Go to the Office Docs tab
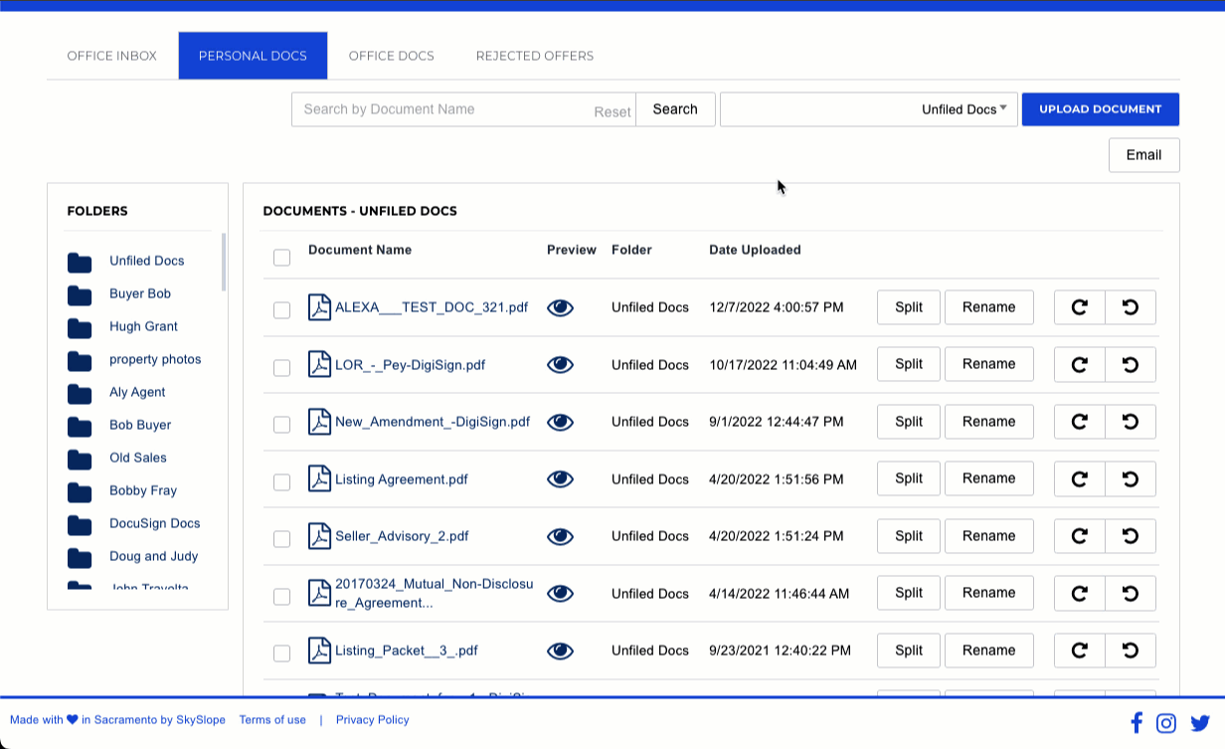Viewport: 1225px width, 749px height. (392, 56)
